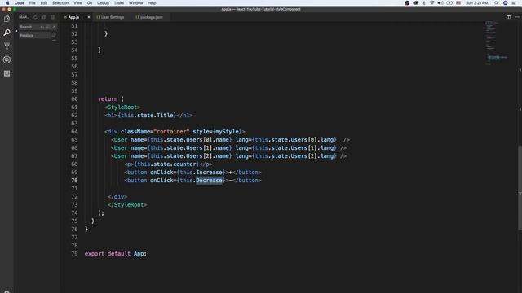Click the Clear search results icon
This screenshot has width=522, height=293.
tap(44, 17)
